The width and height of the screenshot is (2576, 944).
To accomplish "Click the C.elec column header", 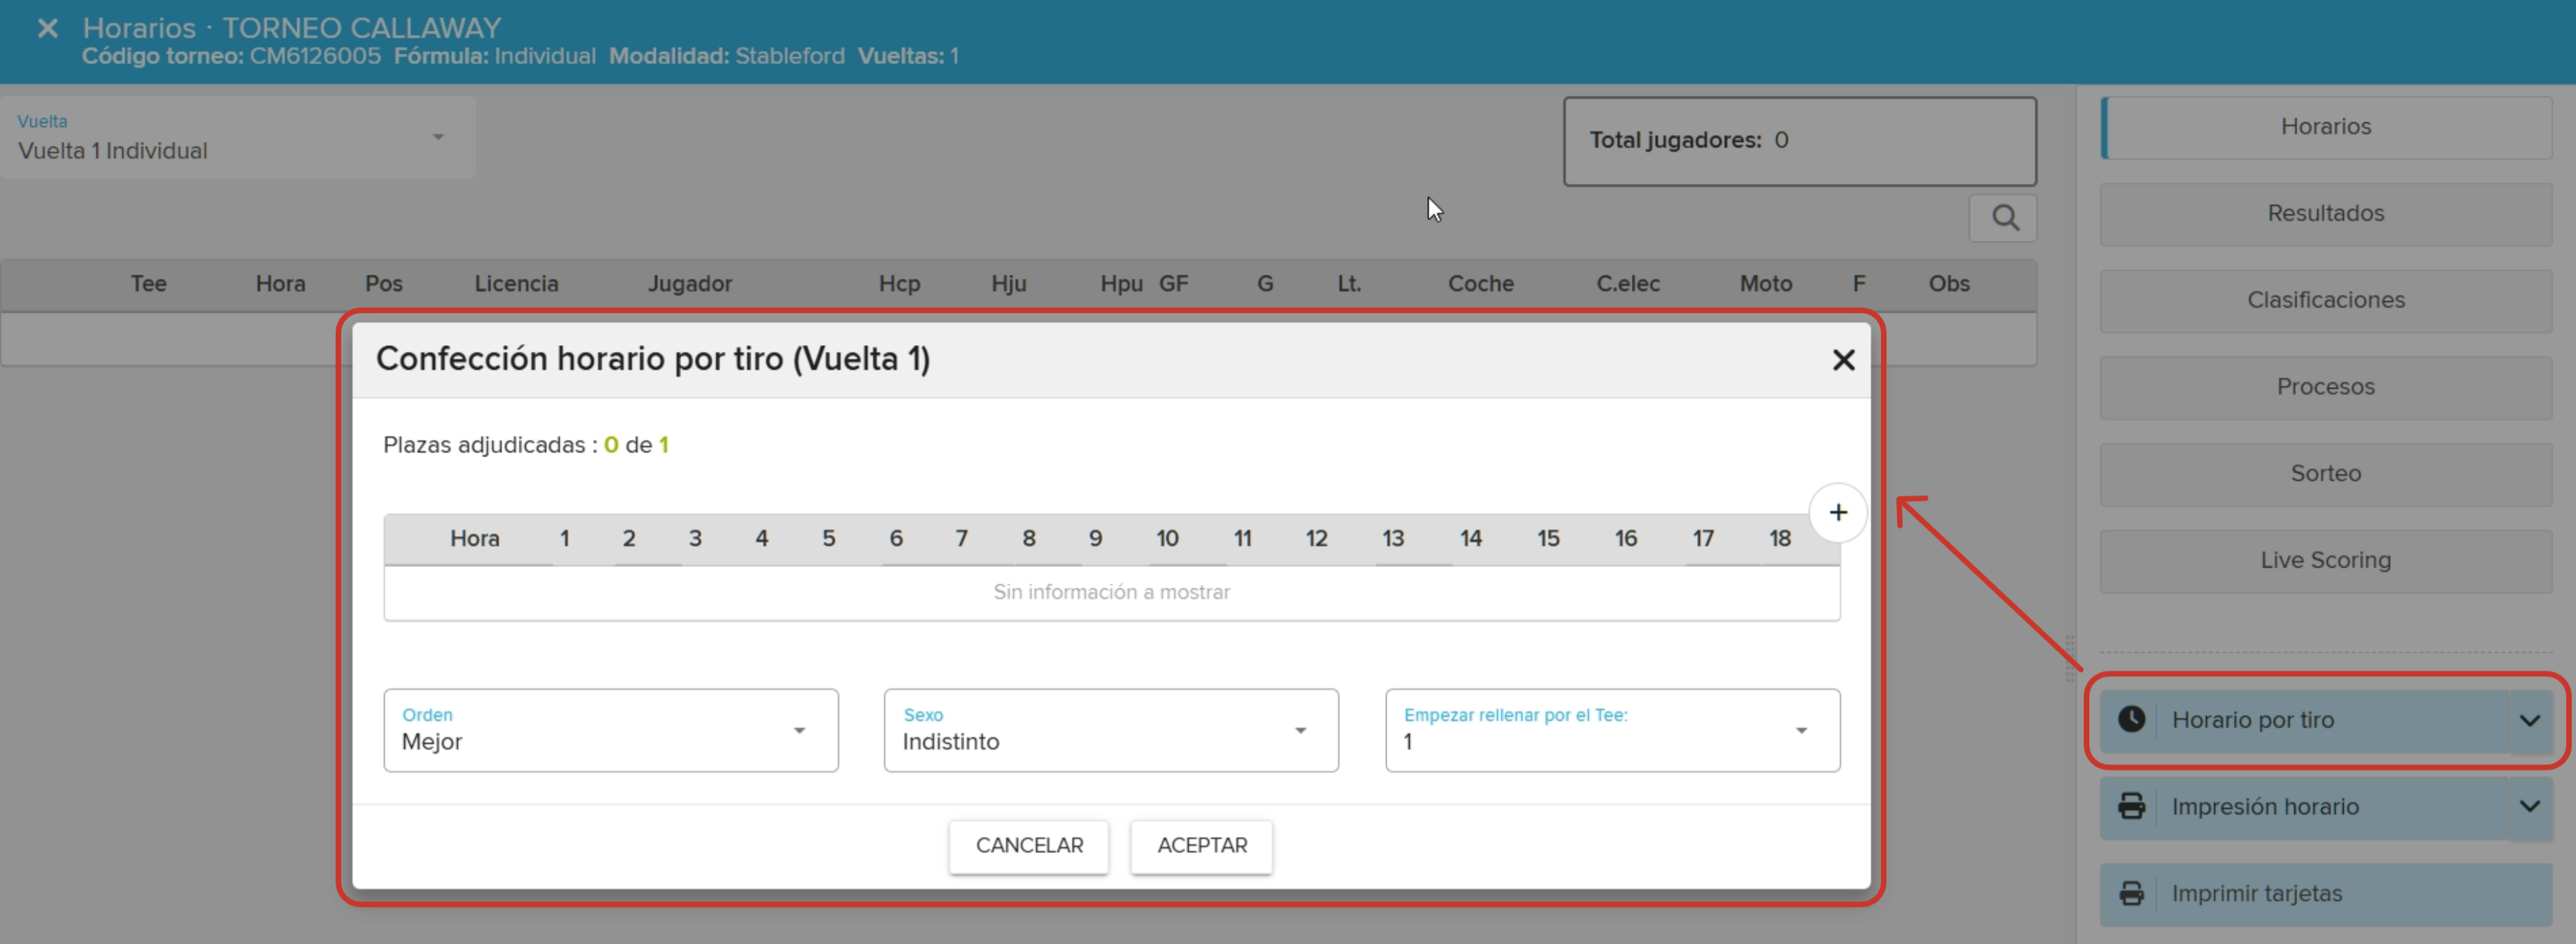I will [1628, 284].
